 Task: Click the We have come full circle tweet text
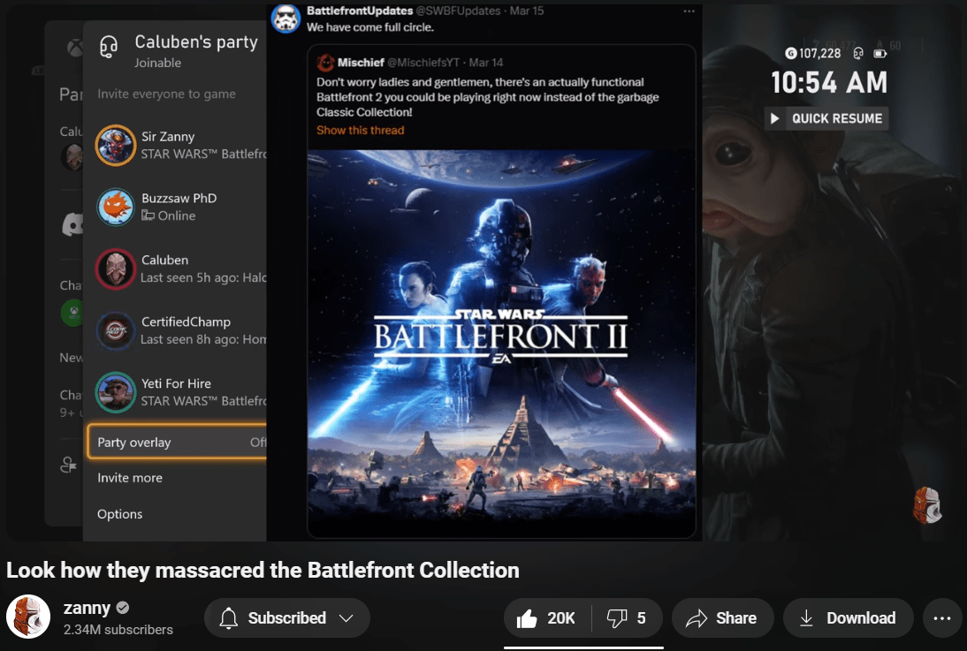(x=370, y=27)
